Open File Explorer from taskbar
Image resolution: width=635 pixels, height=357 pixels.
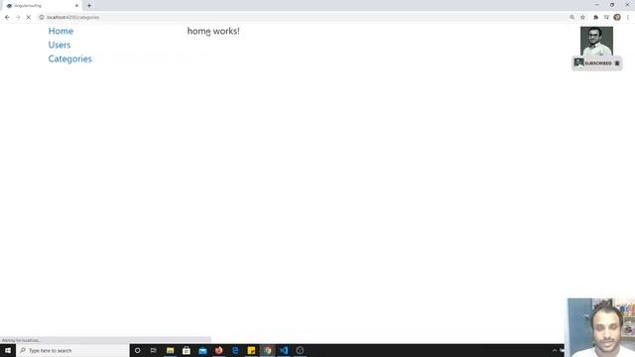pyautogui.click(x=170, y=350)
